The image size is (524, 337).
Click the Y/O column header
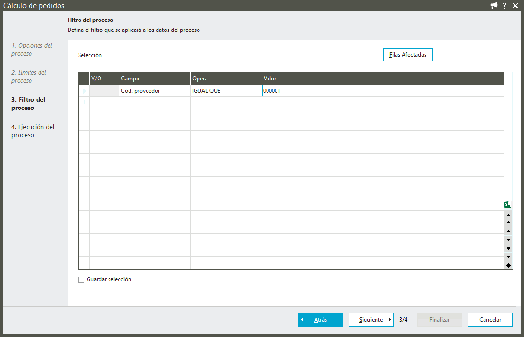pyautogui.click(x=104, y=79)
